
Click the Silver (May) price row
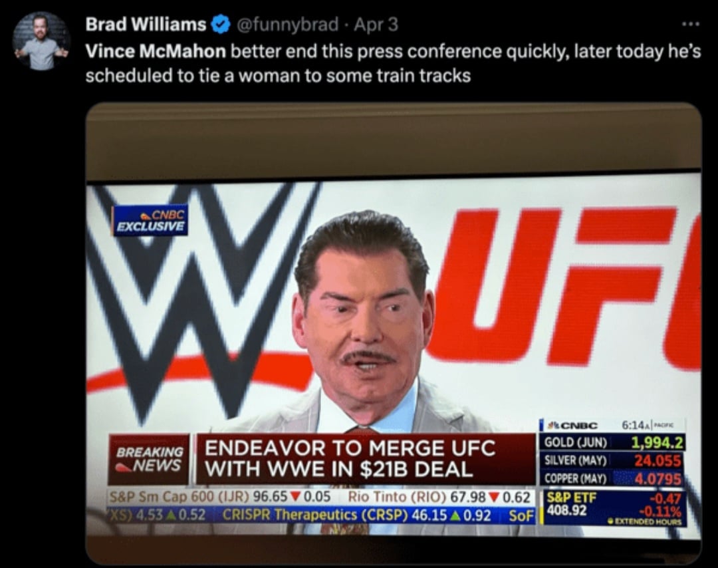pyautogui.click(x=613, y=460)
